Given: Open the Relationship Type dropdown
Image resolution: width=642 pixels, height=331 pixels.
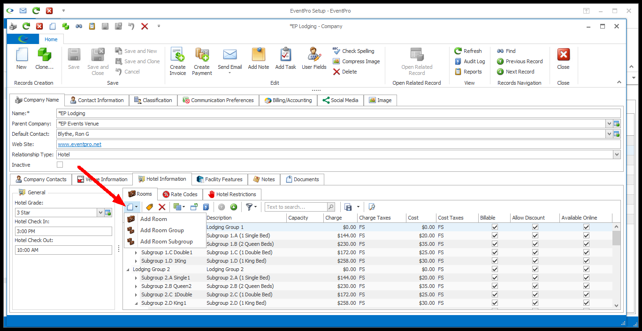Looking at the screenshot, I should [x=617, y=154].
